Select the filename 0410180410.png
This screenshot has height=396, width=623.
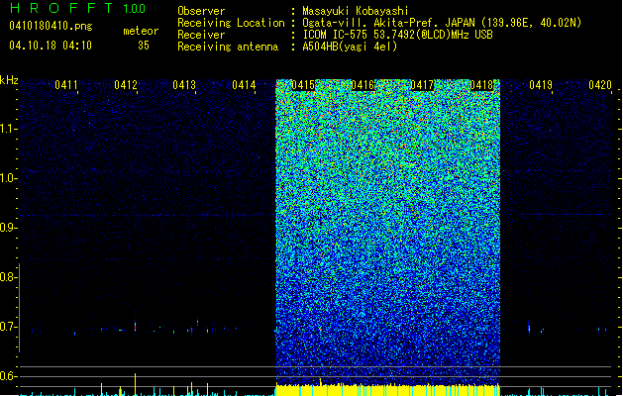51,26
